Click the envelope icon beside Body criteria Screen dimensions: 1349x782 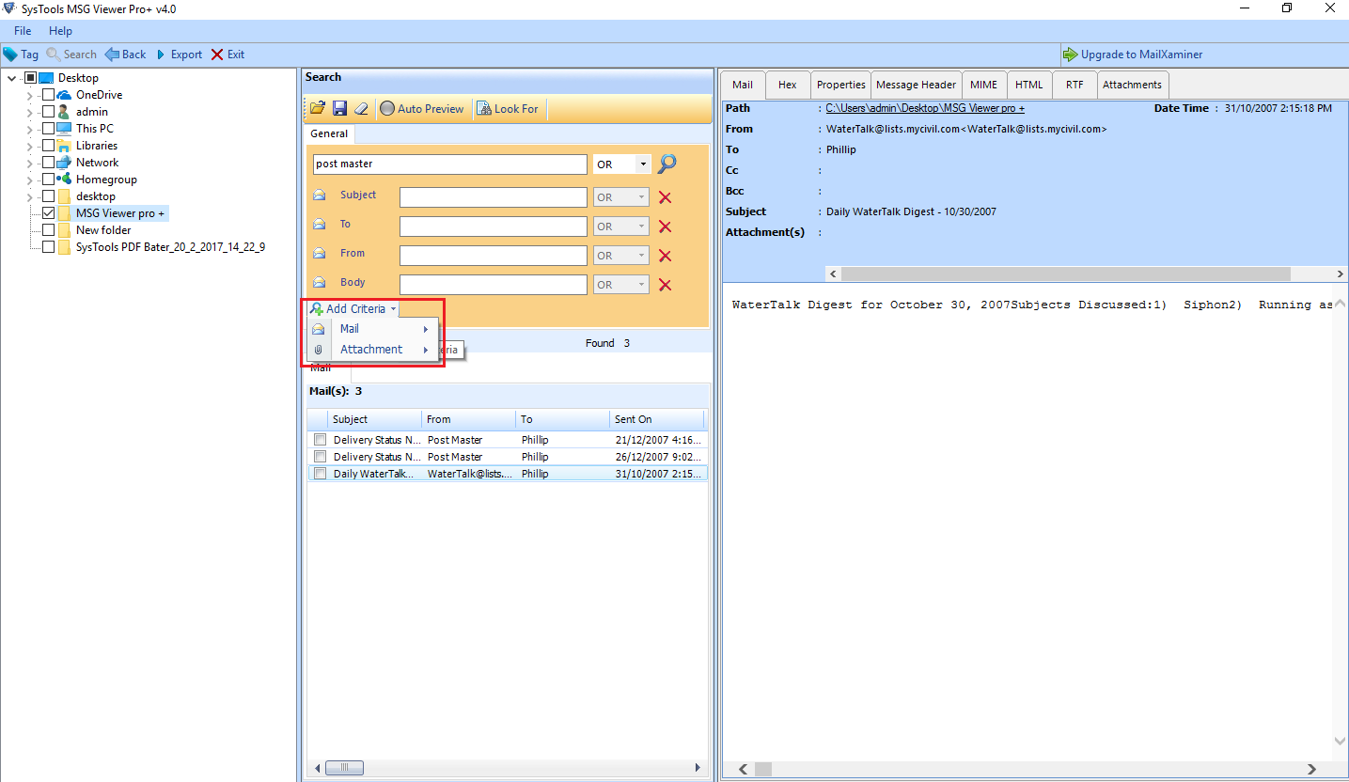pyautogui.click(x=319, y=283)
